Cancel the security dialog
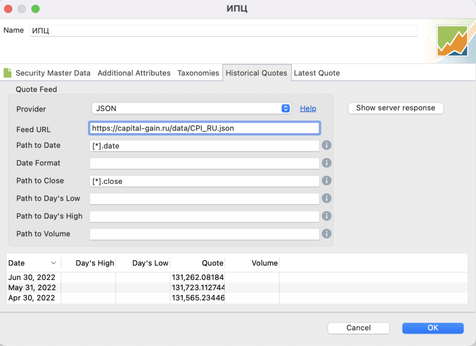The width and height of the screenshot is (476, 346). point(358,328)
